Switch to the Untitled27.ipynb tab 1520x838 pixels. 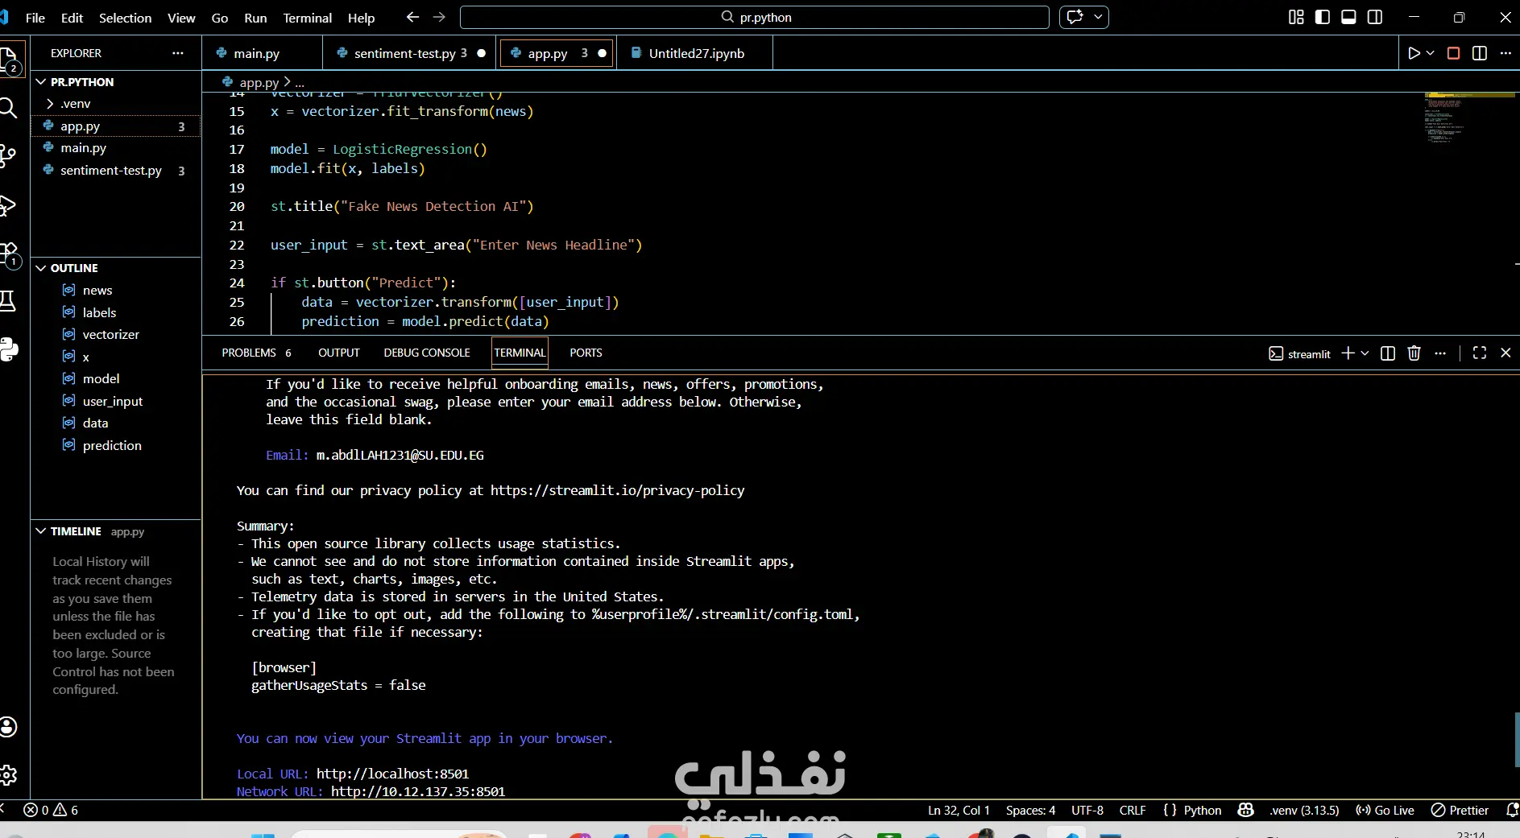[696, 53]
